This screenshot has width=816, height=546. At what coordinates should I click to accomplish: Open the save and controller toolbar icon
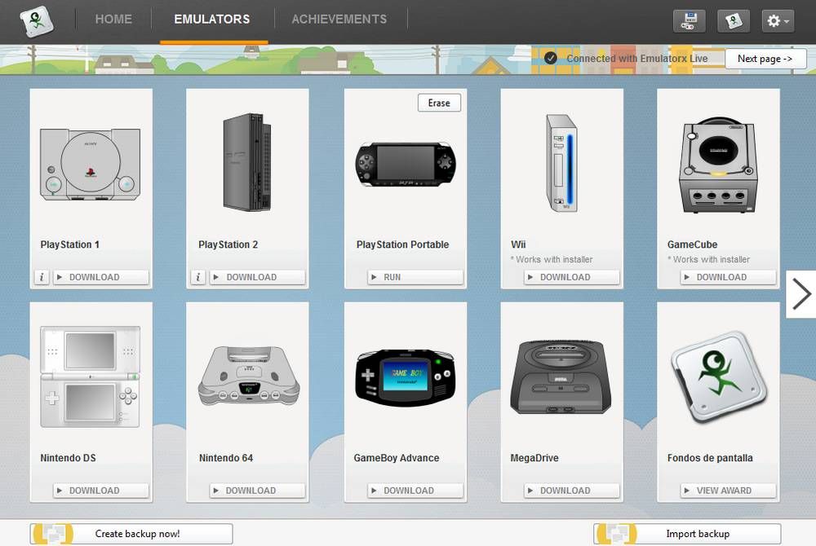689,20
